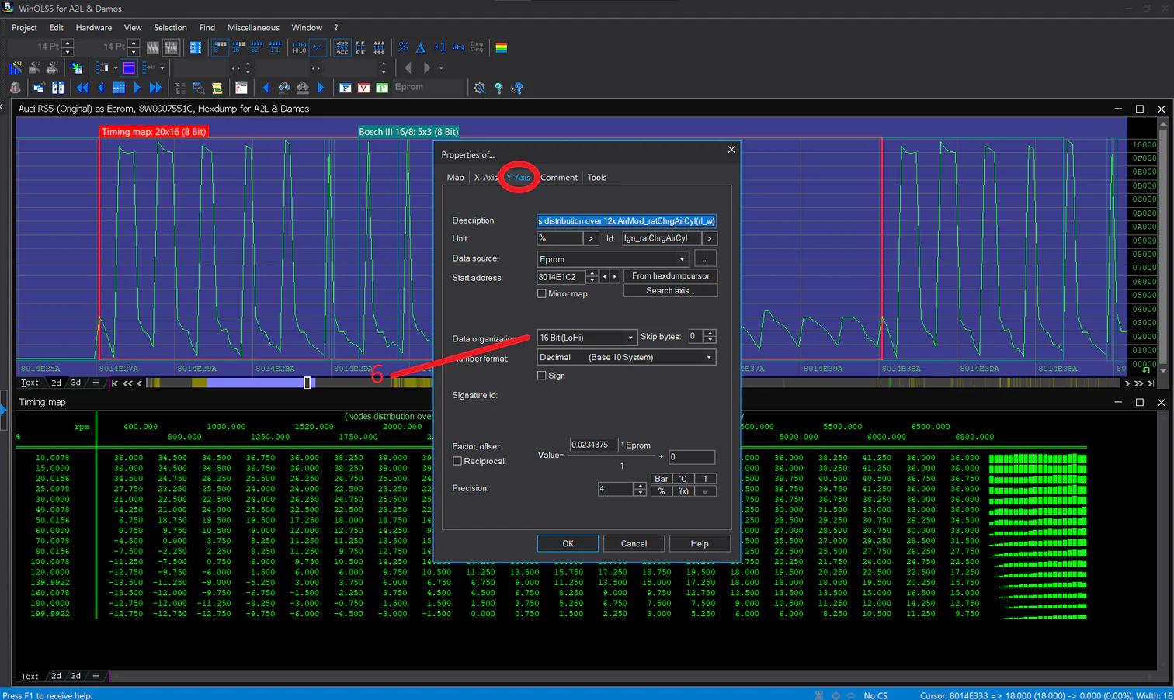Viewport: 1174px width, 700px height.
Task: Click the delta triangle difference icon
Action: coord(421,47)
